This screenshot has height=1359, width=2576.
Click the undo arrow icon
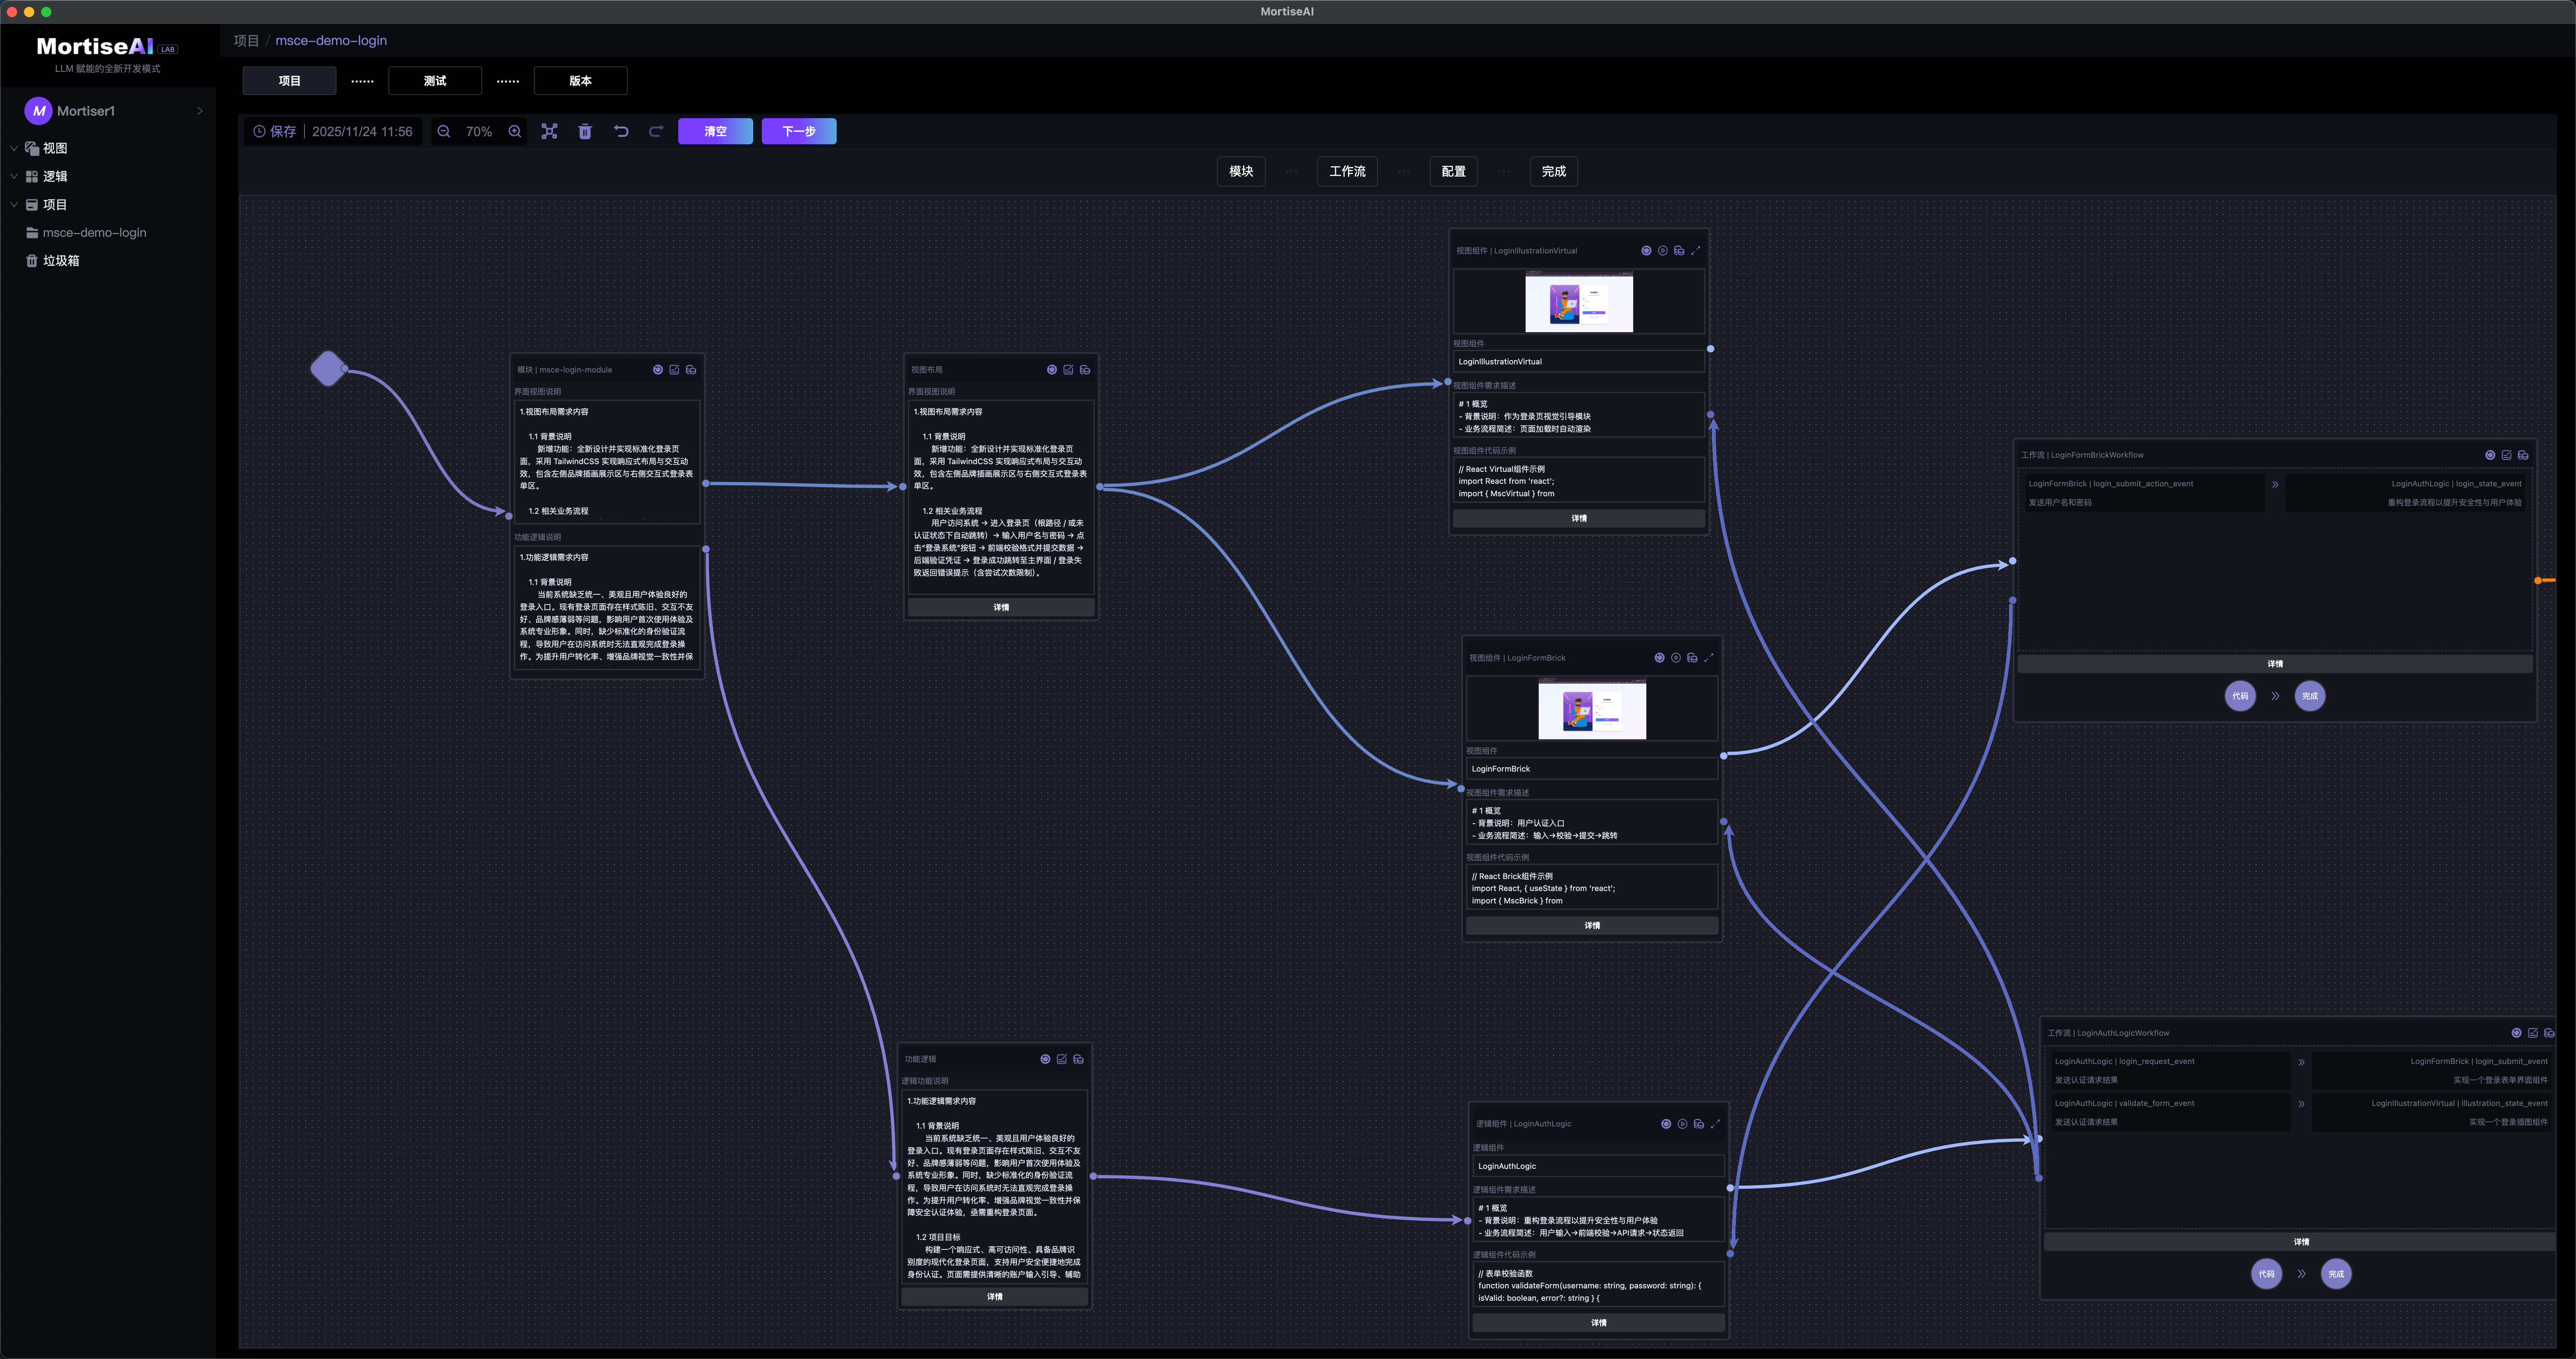[x=621, y=132]
